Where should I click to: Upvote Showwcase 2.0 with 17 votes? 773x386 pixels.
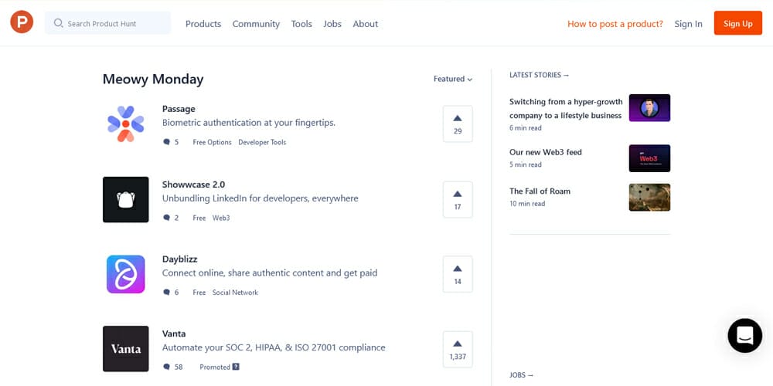458,199
